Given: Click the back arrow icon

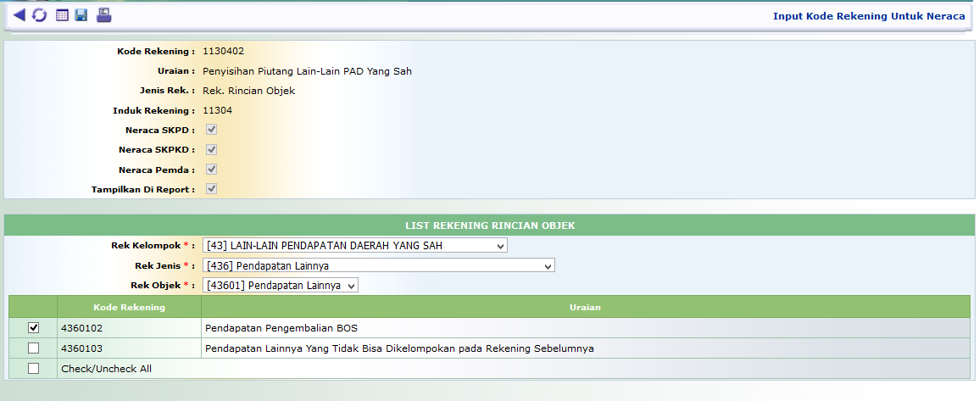Looking at the screenshot, I should click(x=19, y=15).
